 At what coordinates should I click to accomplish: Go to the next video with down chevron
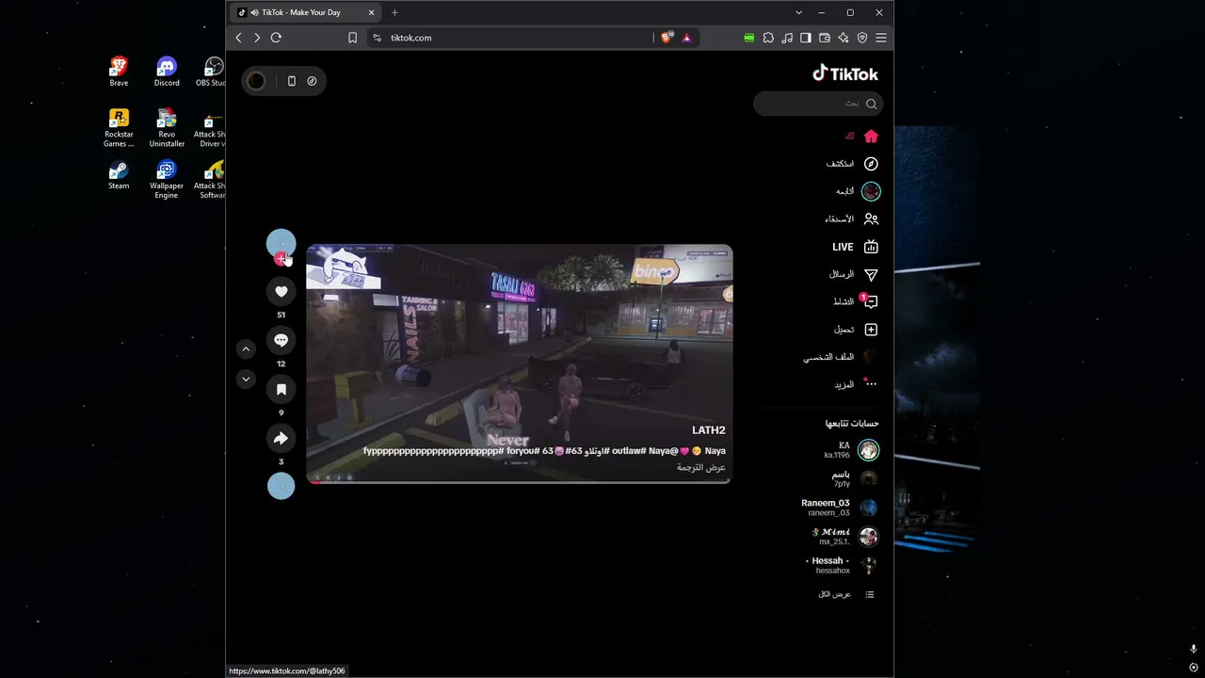click(x=246, y=379)
